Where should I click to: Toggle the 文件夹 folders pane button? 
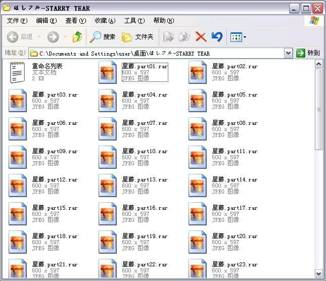click(137, 37)
